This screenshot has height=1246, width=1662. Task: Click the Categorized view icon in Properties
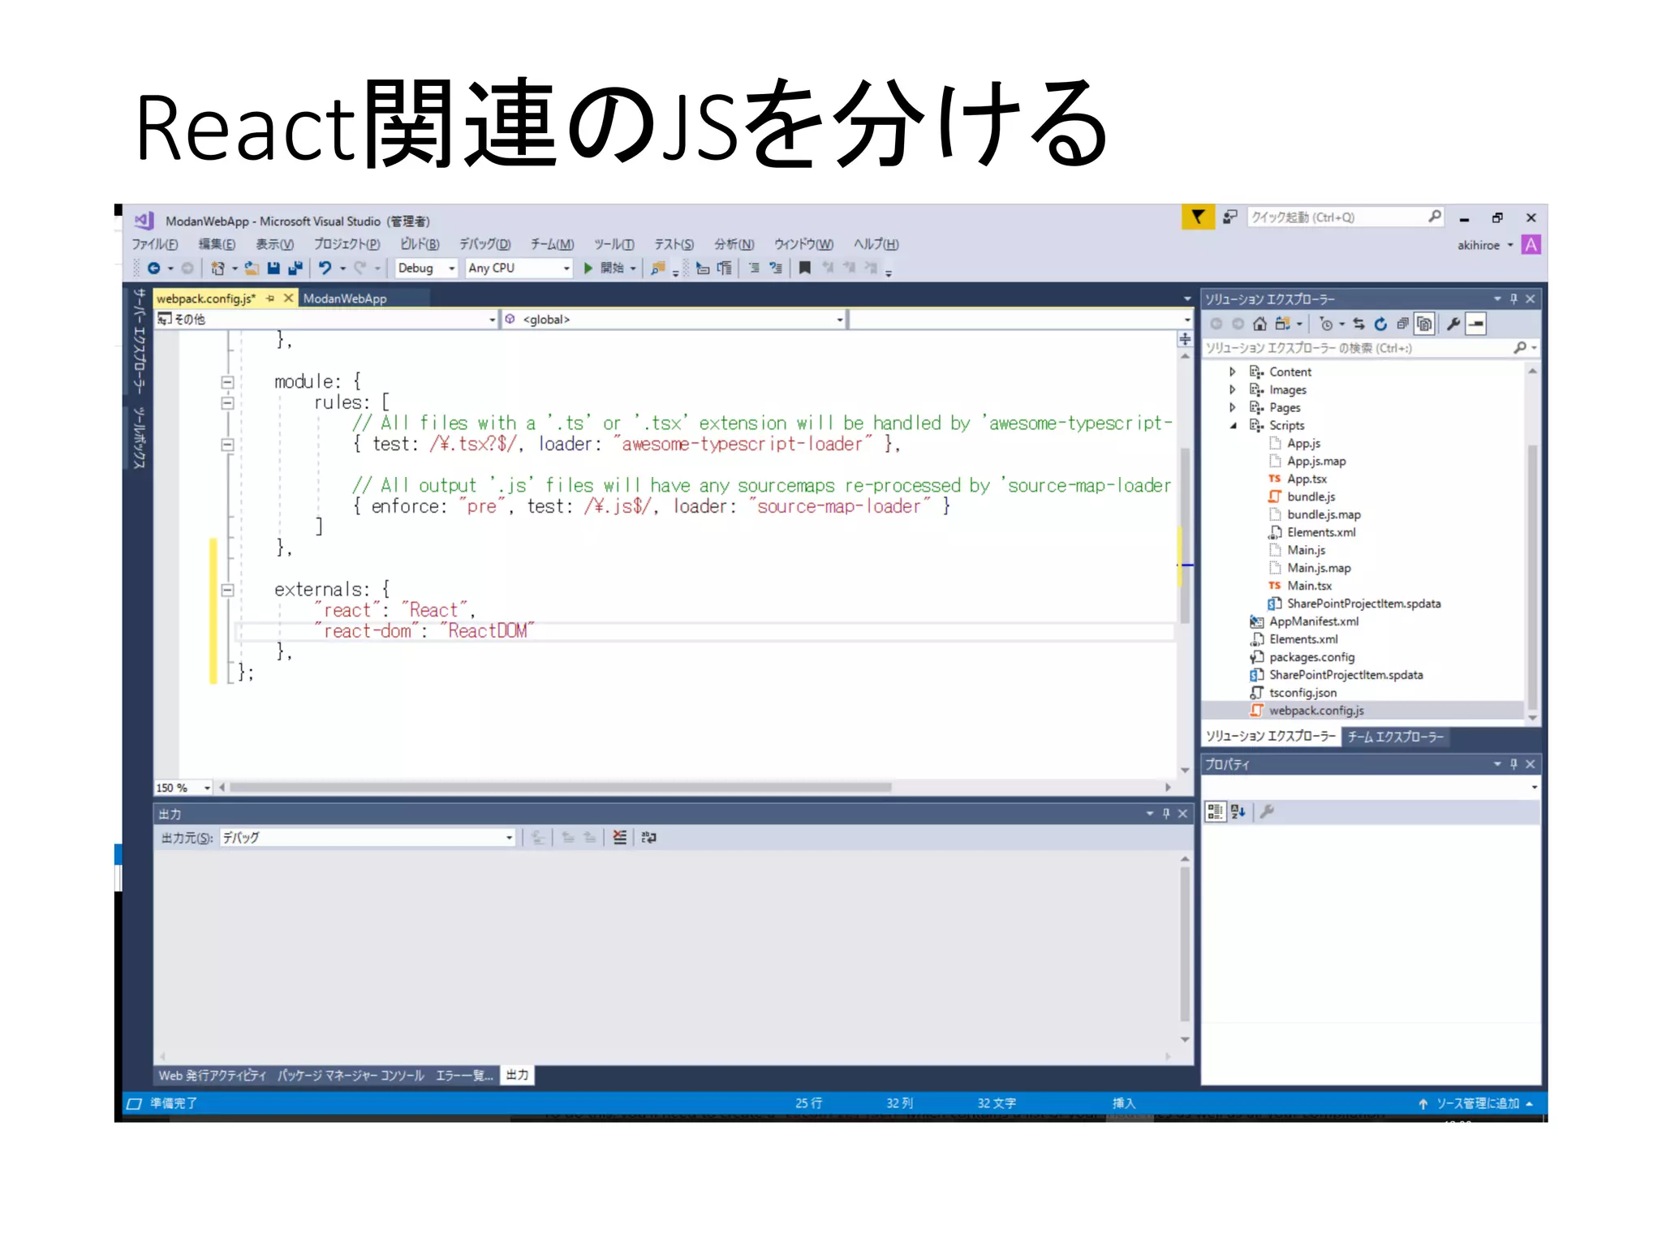tap(1215, 811)
